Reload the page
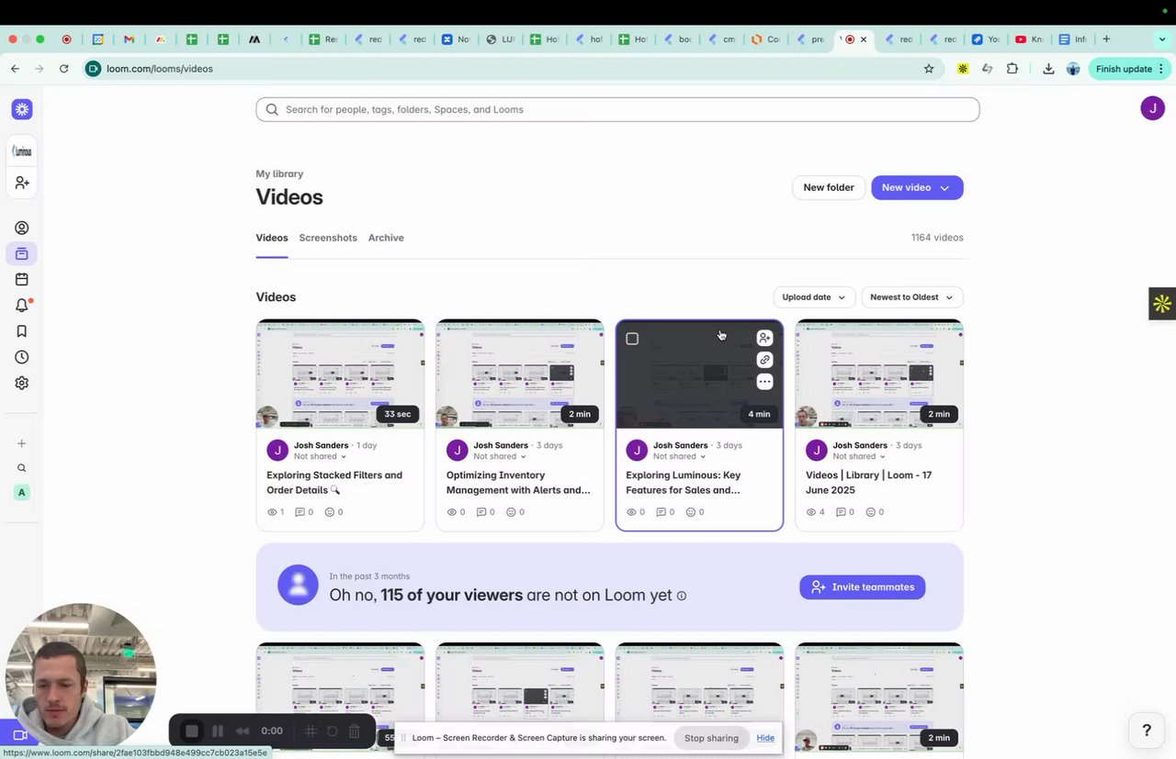Image resolution: width=1176 pixels, height=759 pixels. pyautogui.click(x=63, y=69)
